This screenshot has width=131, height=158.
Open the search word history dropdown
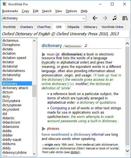[84, 19]
